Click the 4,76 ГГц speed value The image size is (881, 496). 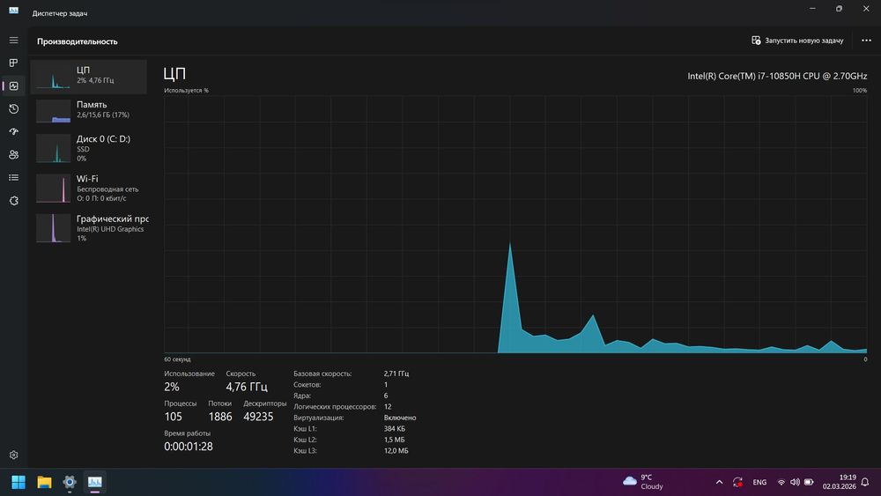247,387
